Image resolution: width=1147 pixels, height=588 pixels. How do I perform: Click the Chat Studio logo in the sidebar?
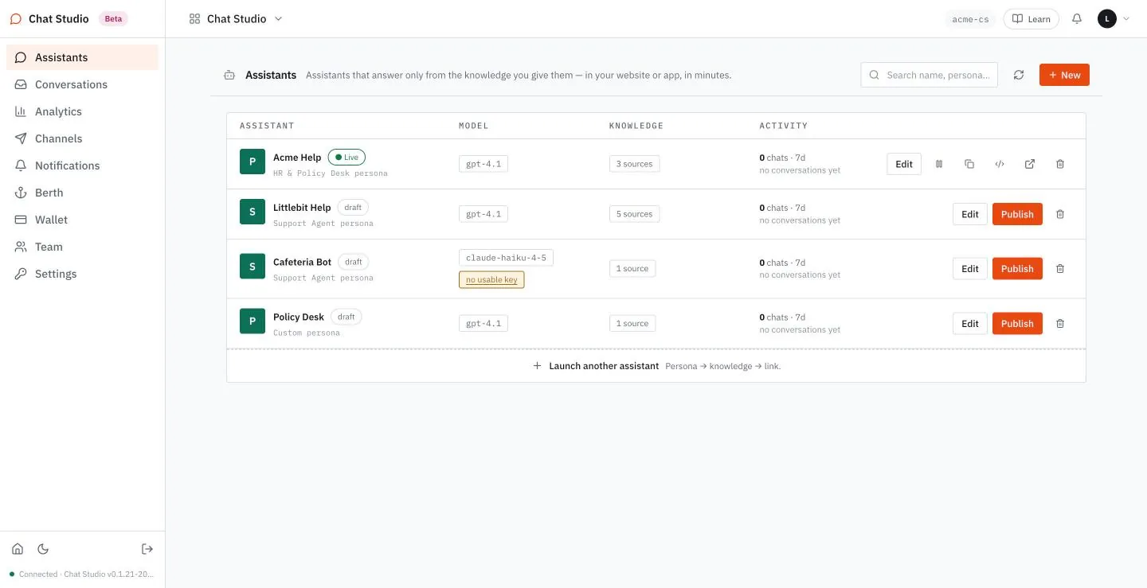coord(16,18)
